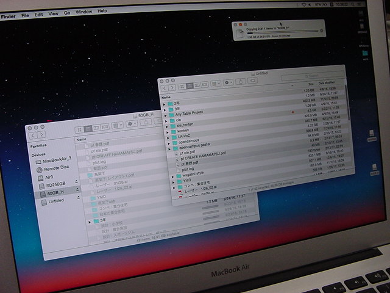The width and height of the screenshot is (390, 293).
Task: Expand the 2年 folder in Untitled window
Action: (164, 104)
